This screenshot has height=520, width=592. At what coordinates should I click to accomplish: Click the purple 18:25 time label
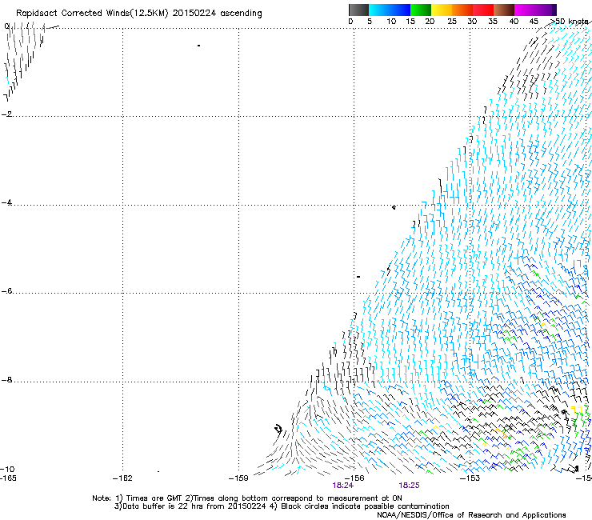tap(410, 486)
